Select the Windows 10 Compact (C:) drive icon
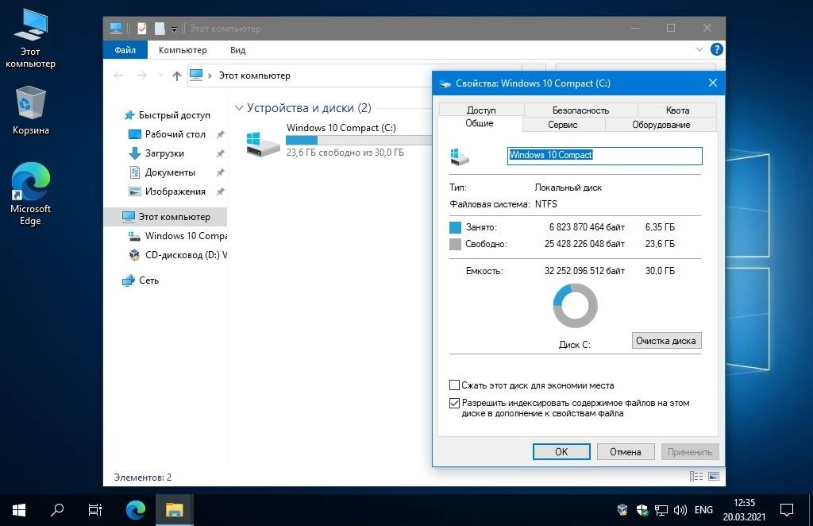The width and height of the screenshot is (813, 526). tap(263, 144)
